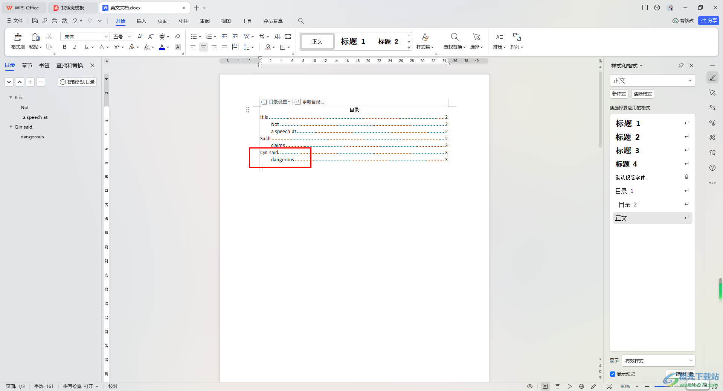The height and width of the screenshot is (391, 723).
Task: Decrease font size with A- icon
Action: (151, 36)
